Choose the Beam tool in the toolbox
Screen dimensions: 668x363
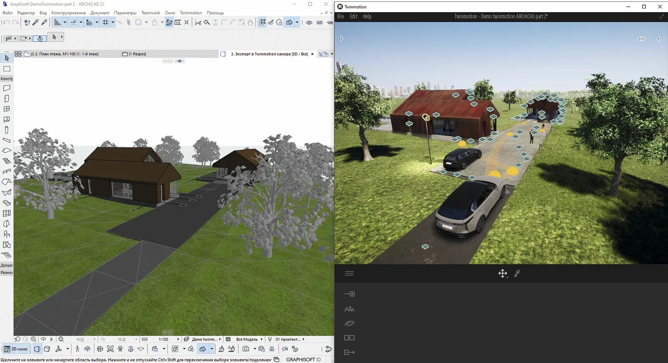pos(7,140)
